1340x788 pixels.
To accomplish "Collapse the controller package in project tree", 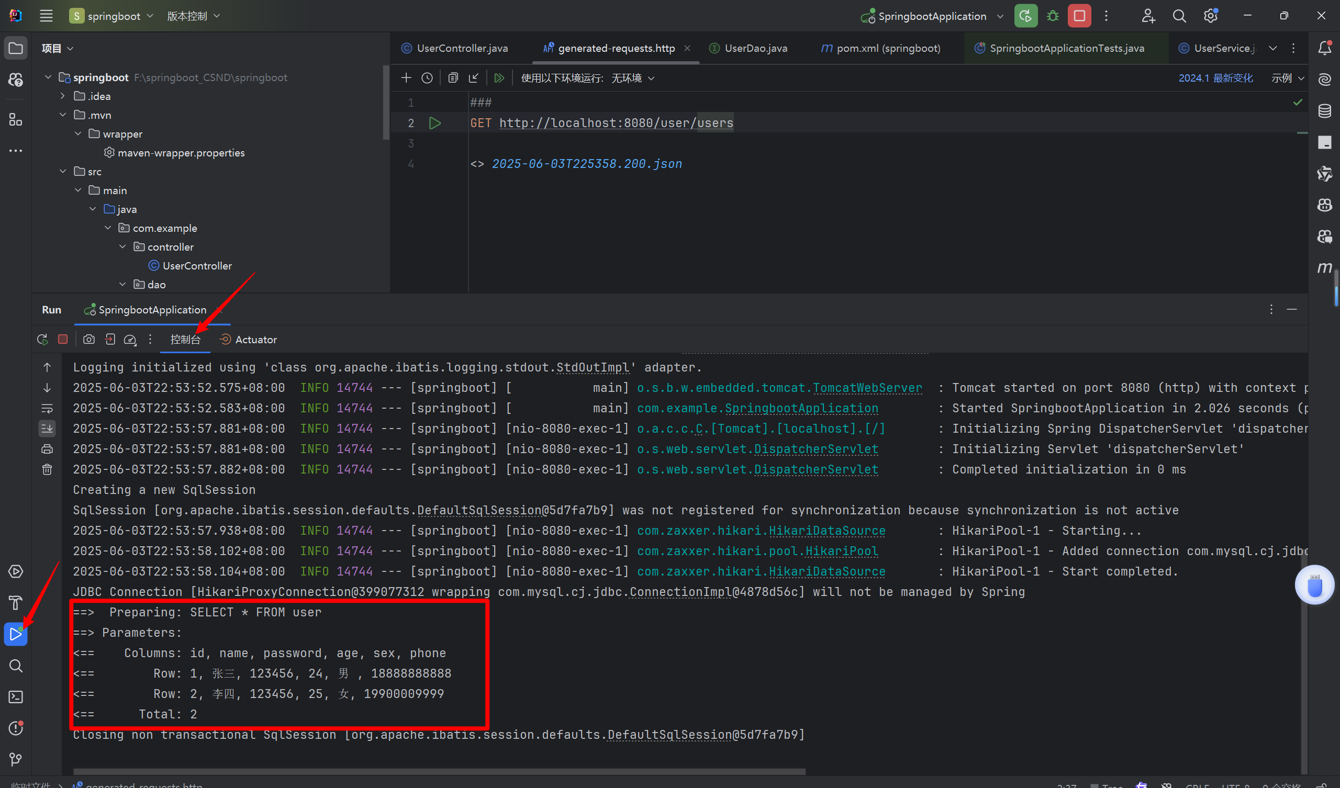I will [123, 247].
